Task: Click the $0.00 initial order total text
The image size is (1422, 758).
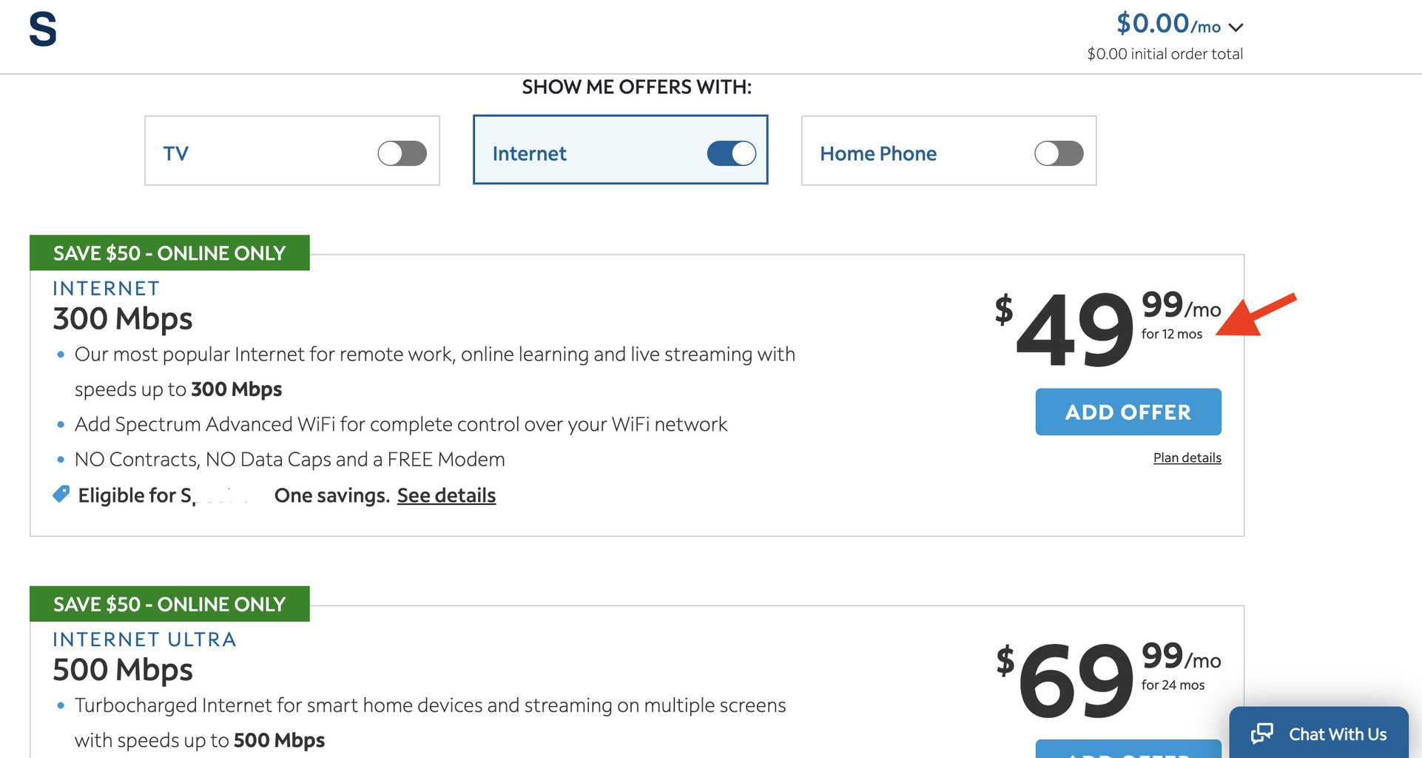Action: click(1165, 54)
